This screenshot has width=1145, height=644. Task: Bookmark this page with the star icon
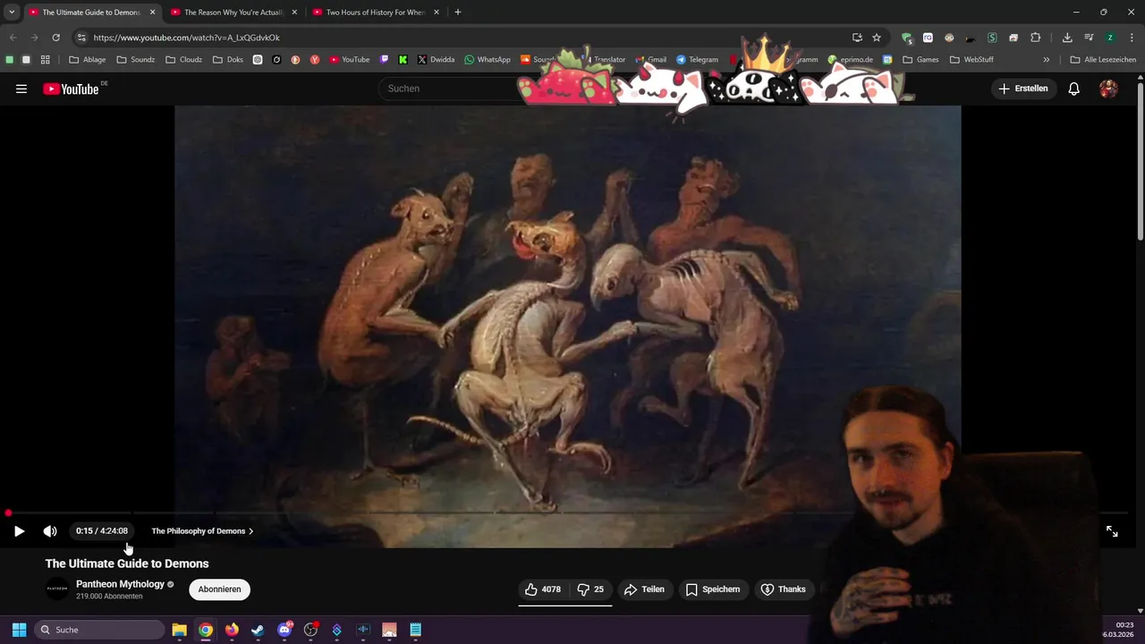click(x=877, y=38)
